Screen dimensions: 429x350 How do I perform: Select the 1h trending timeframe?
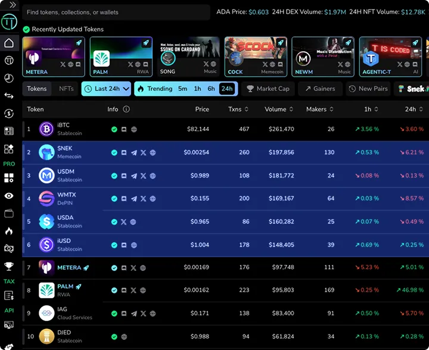(x=197, y=89)
